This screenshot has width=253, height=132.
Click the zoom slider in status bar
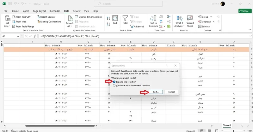click(233, 131)
